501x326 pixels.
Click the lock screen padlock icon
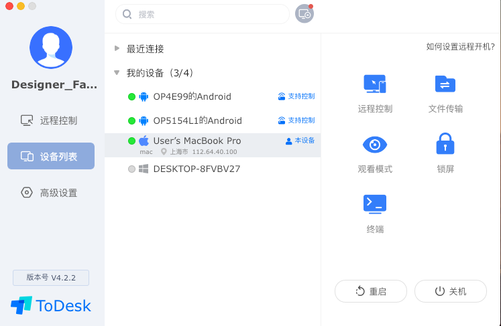pyautogui.click(x=445, y=143)
